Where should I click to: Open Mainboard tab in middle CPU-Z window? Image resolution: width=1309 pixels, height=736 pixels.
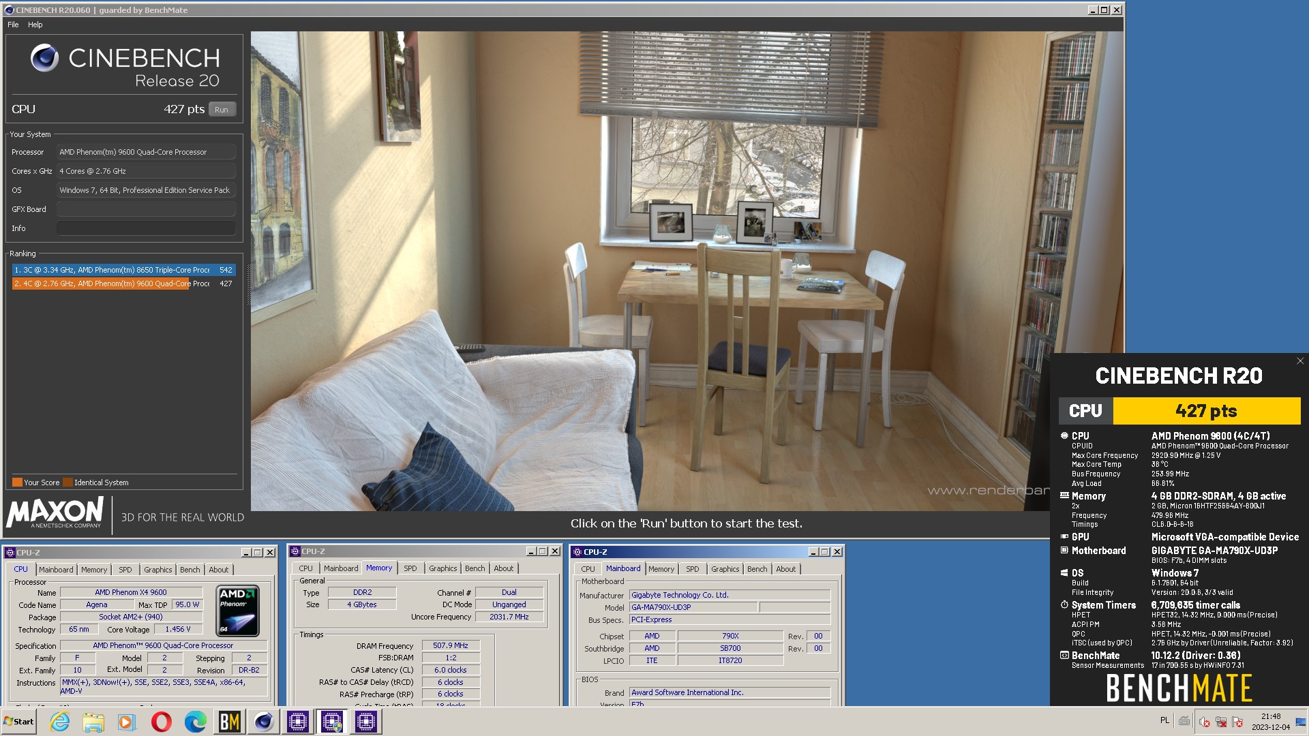(x=341, y=568)
